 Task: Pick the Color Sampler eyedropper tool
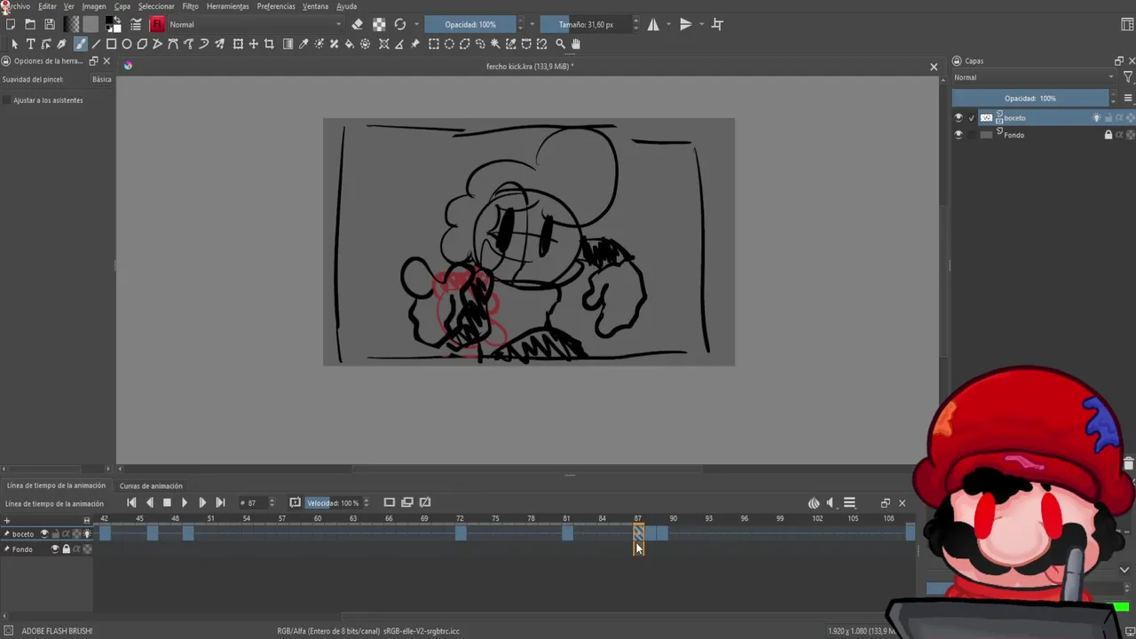click(x=304, y=43)
